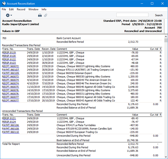
Task: Click the value 10,740.56
Action: 133,140
